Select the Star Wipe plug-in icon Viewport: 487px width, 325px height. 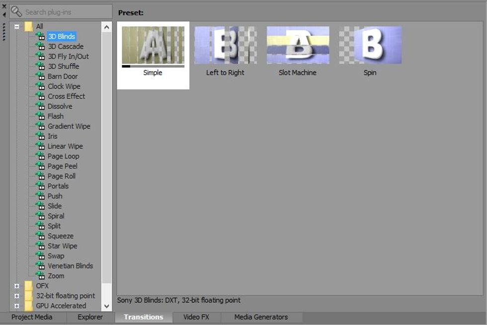click(x=40, y=246)
